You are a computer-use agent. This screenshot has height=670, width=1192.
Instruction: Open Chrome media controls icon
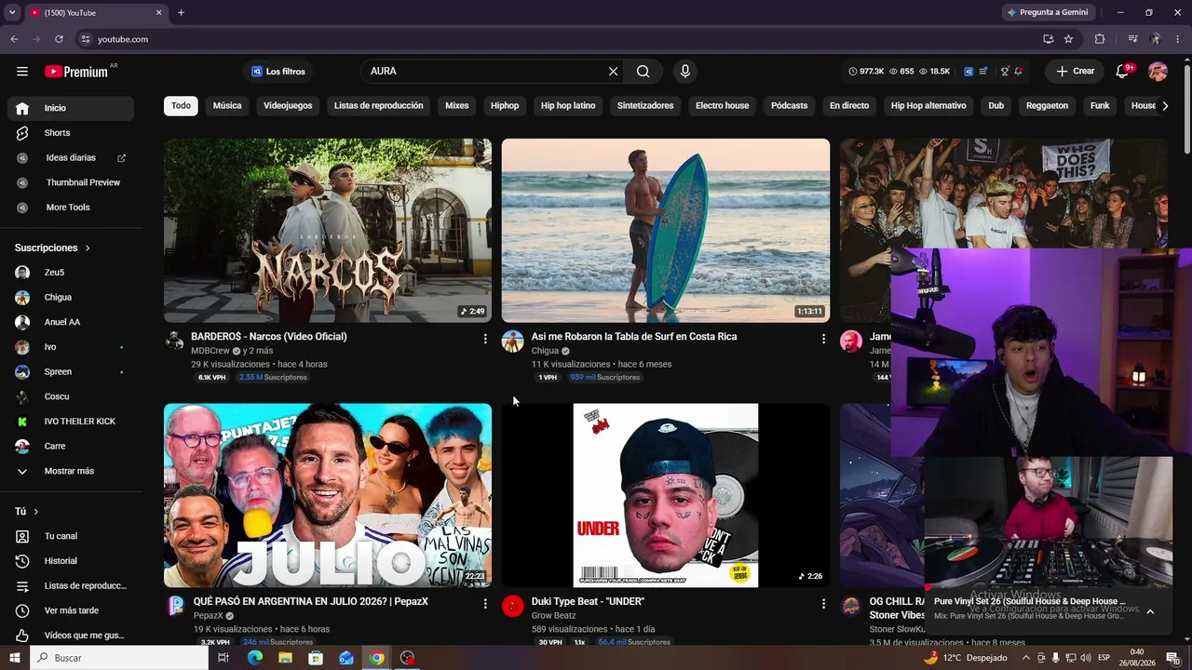tap(1132, 39)
